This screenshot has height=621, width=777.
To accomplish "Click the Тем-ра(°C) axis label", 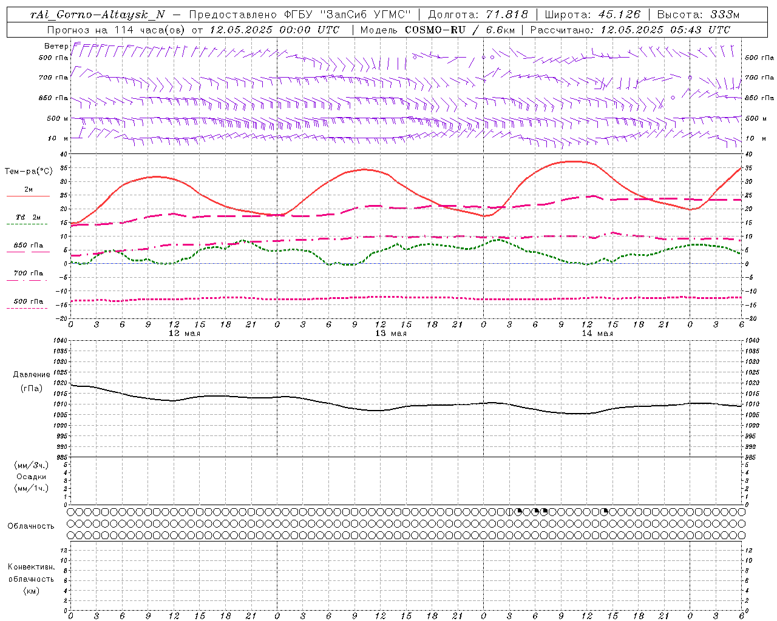I will (29, 172).
